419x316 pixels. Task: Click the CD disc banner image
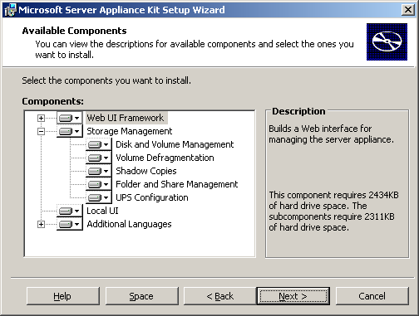click(x=387, y=41)
